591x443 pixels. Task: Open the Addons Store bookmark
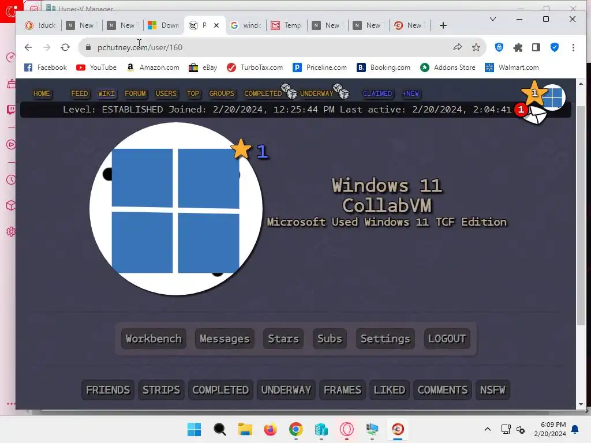tap(448, 67)
